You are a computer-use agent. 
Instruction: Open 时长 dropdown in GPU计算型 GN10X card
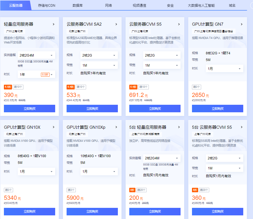pyautogui.click(x=36, y=171)
